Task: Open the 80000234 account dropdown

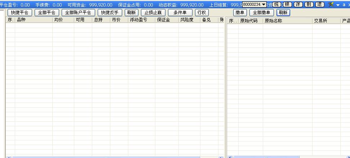Action: pos(254,4)
